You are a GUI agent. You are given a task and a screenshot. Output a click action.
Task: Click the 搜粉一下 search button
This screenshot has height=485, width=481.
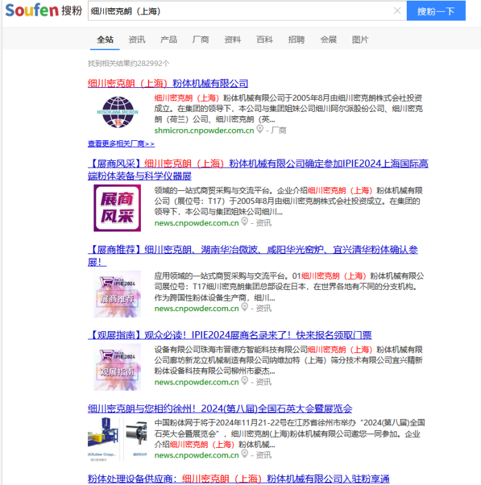pyautogui.click(x=436, y=11)
